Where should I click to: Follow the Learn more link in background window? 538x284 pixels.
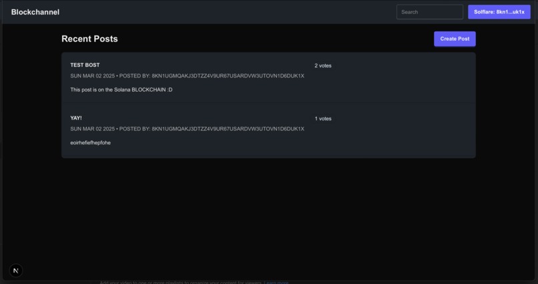pos(276,282)
